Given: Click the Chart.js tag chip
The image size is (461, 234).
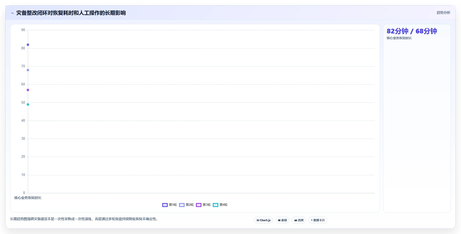Looking at the screenshot, I should tap(264, 220).
